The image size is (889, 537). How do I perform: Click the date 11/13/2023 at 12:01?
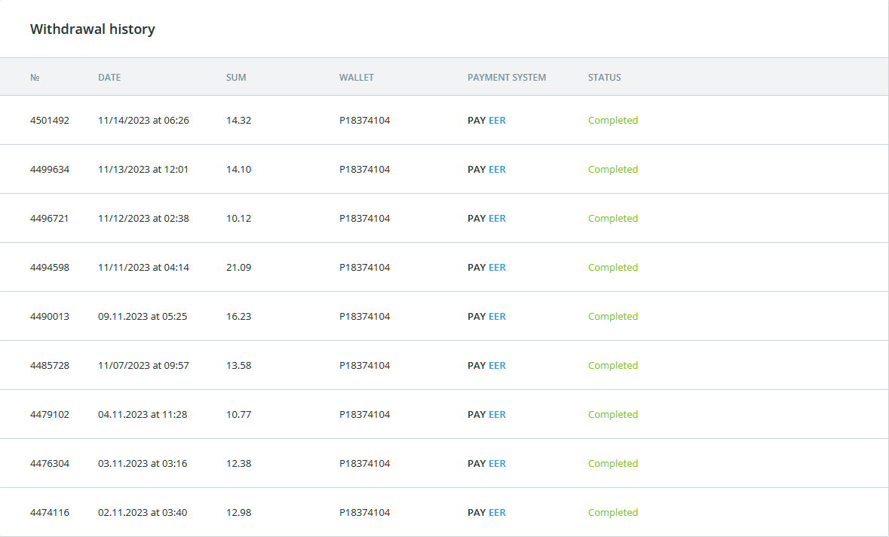pyautogui.click(x=143, y=170)
